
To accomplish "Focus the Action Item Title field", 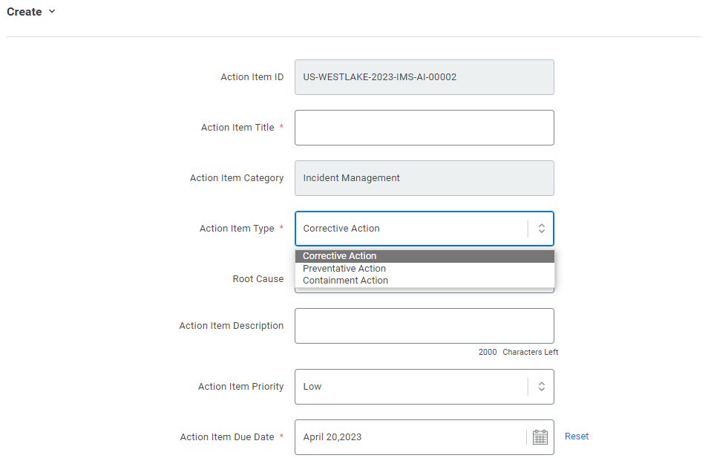I will [x=425, y=128].
